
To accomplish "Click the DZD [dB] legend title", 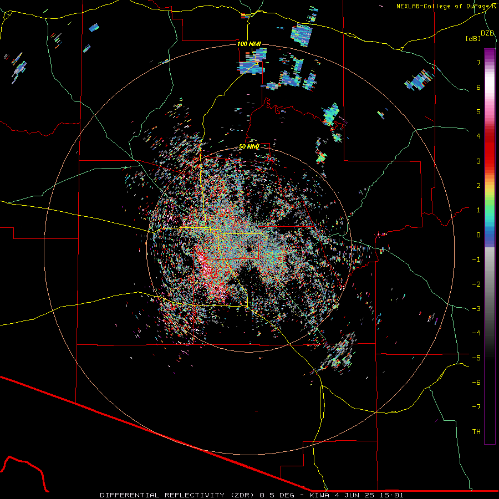I will [x=480, y=35].
